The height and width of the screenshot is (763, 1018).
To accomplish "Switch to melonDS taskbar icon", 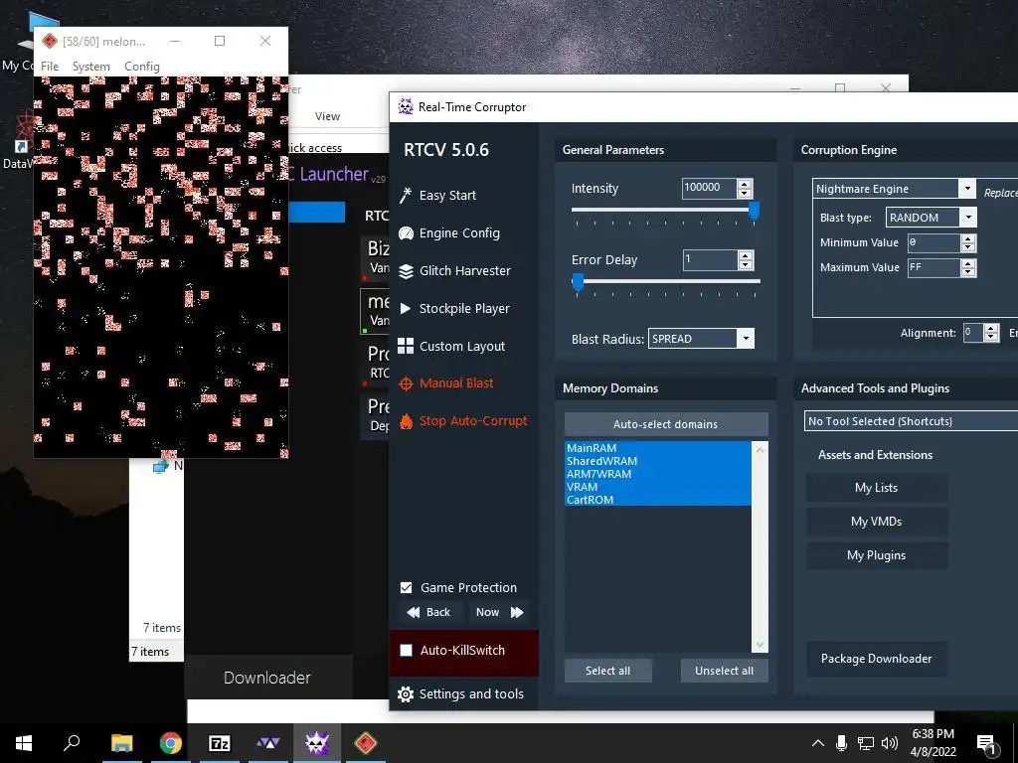I will (366, 743).
